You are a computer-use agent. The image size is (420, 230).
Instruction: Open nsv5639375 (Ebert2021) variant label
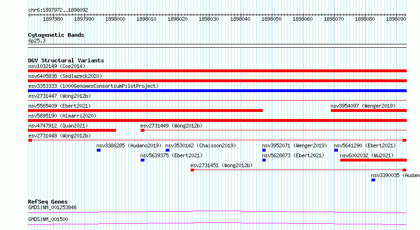(171, 155)
